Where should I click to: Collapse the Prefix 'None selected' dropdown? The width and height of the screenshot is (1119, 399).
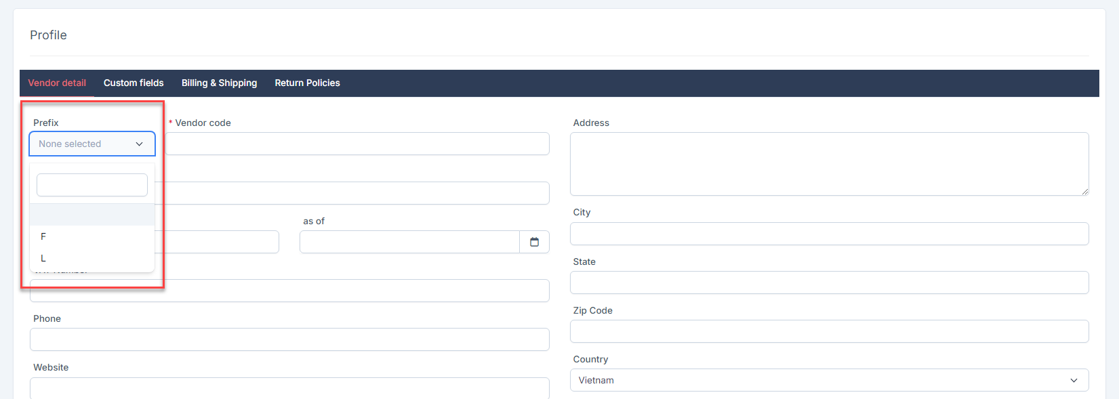[x=92, y=144]
